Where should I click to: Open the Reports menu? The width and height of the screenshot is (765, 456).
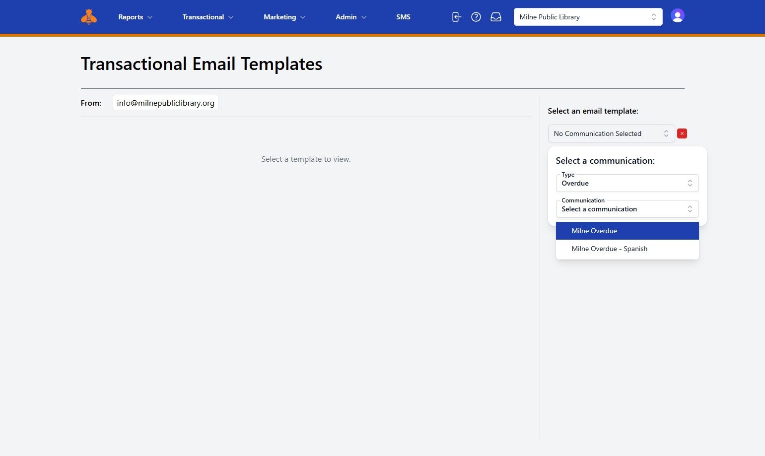[x=135, y=17]
